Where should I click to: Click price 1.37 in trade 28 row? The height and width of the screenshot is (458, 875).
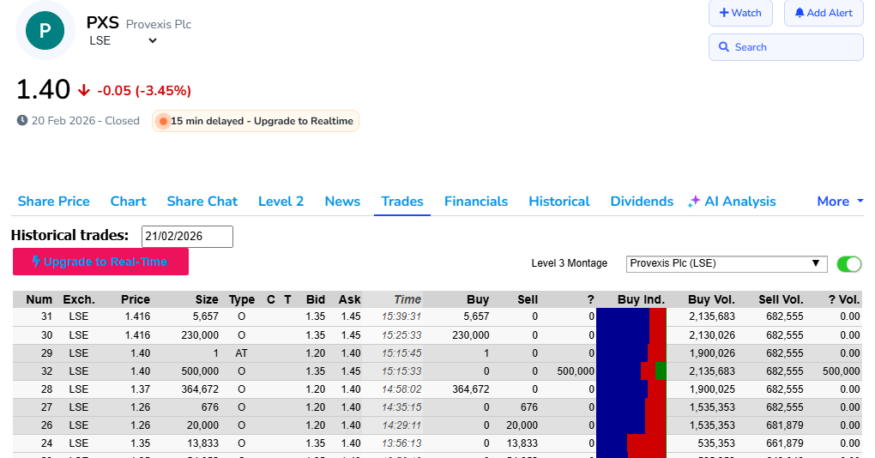tap(140, 389)
